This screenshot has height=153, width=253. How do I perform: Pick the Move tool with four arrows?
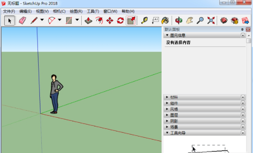(110, 21)
